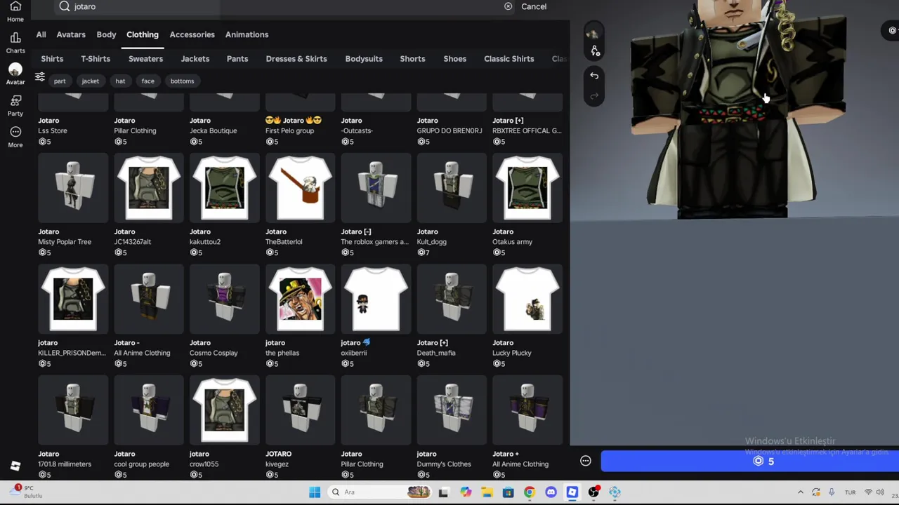Click the Robux balance icon top right
This screenshot has height=505, width=899.
892,30
